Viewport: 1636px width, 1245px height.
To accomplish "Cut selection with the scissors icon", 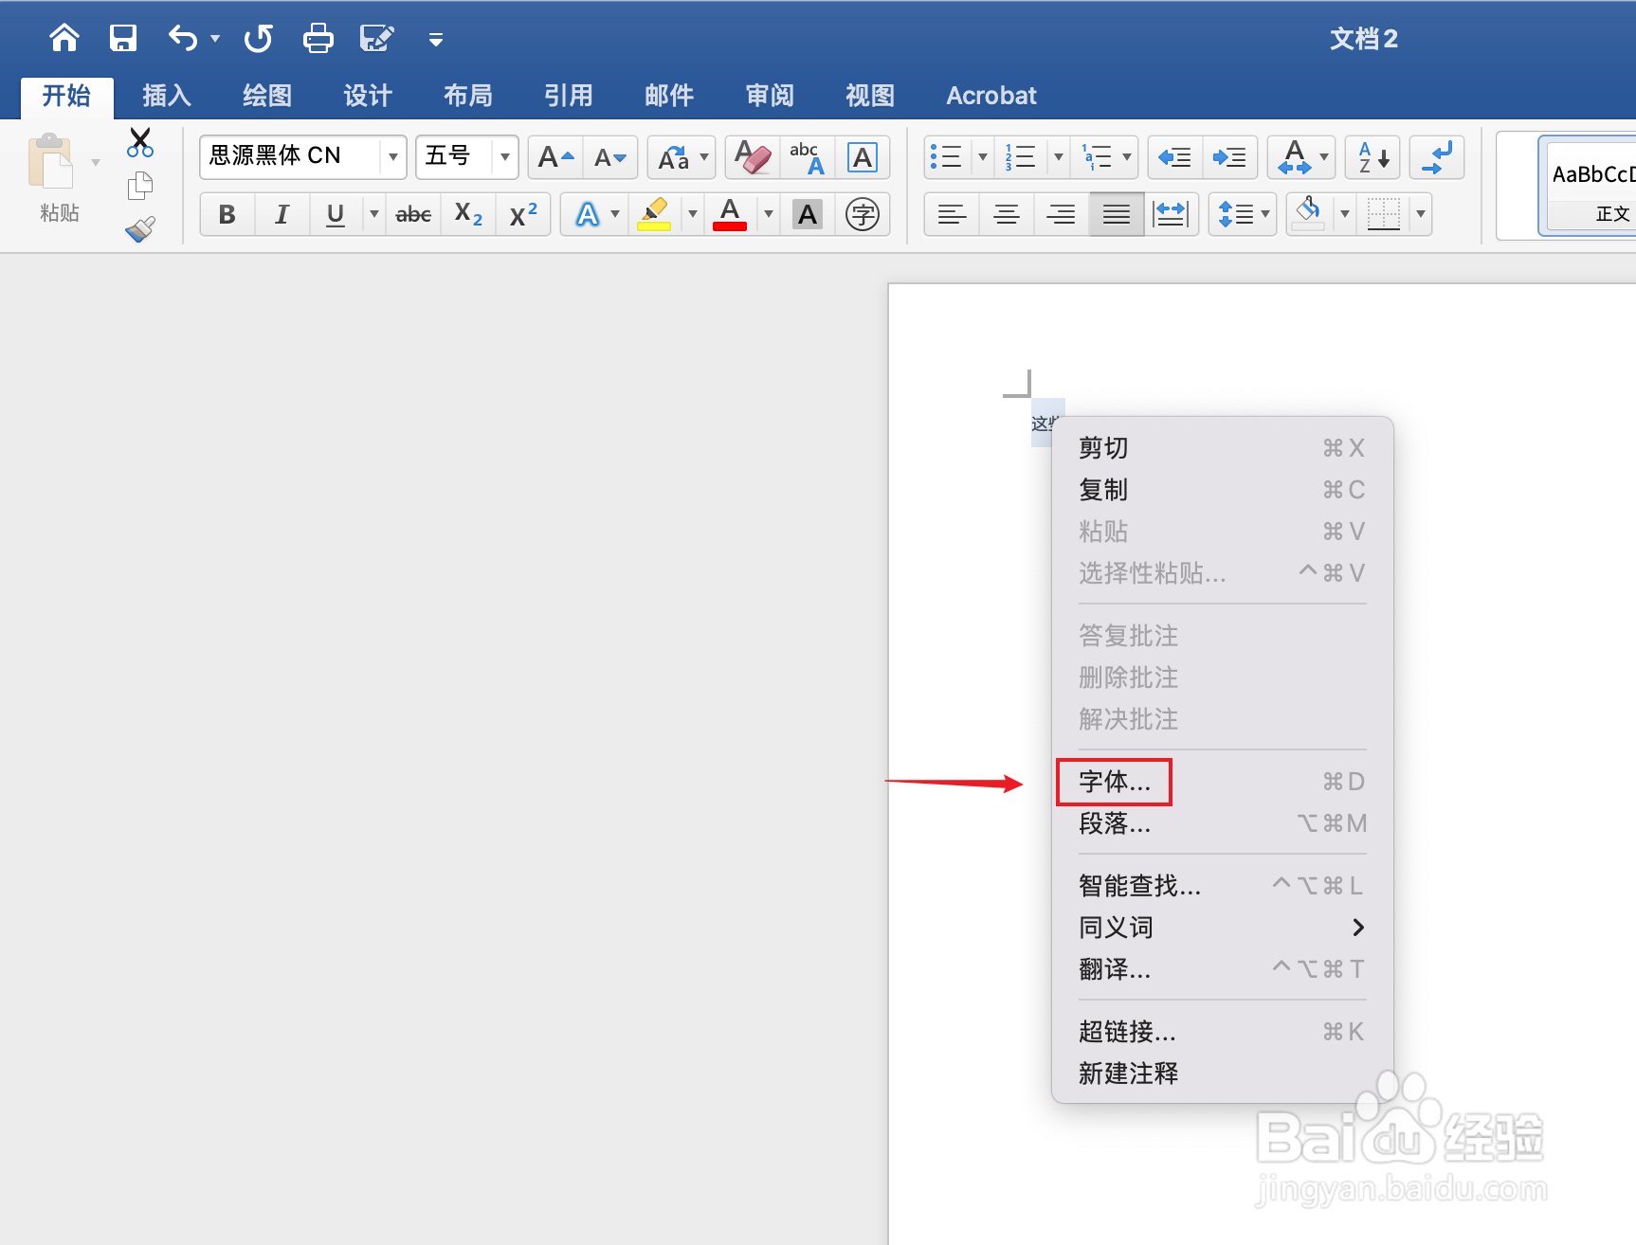I will pyautogui.click(x=140, y=142).
